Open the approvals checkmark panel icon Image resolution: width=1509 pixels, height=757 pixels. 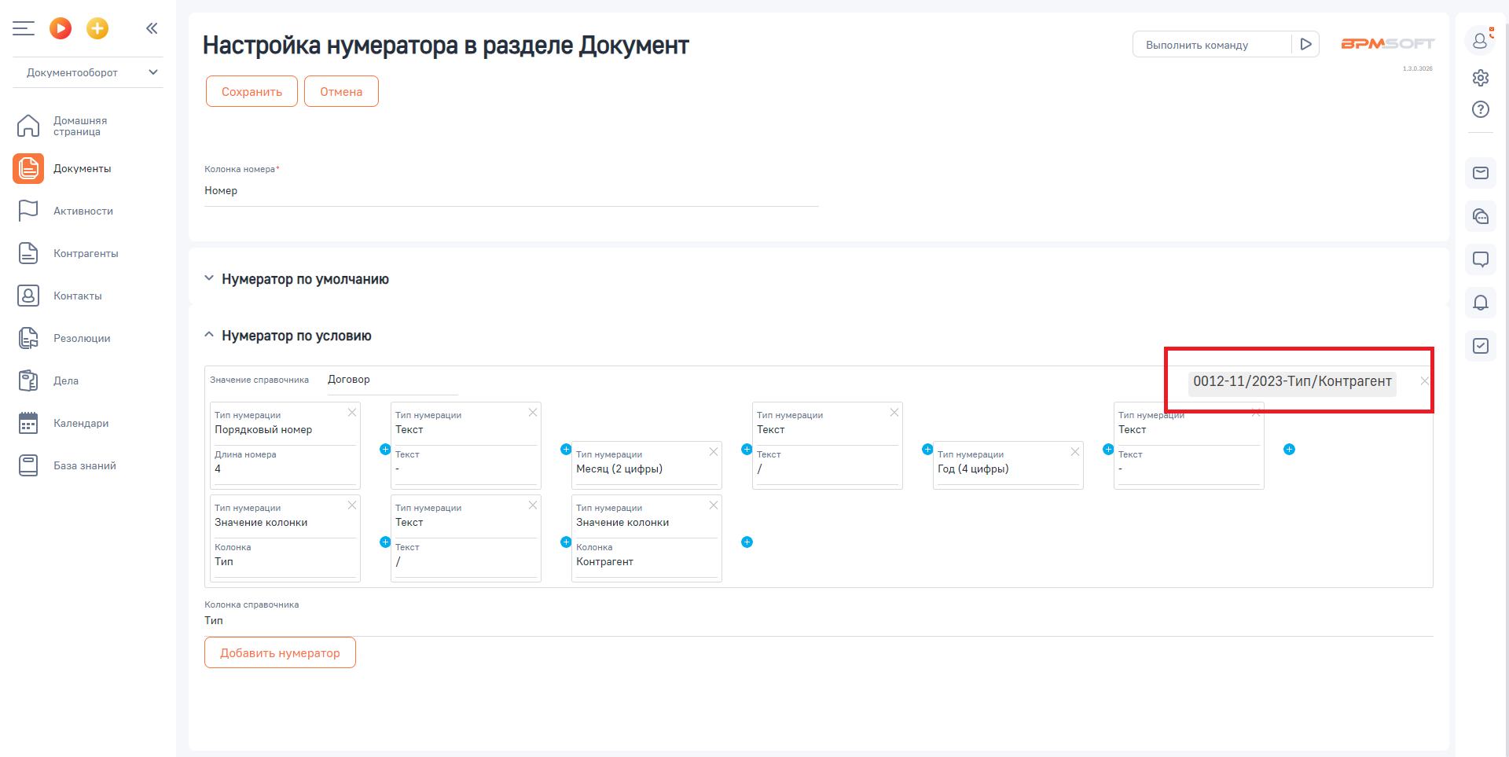[1481, 346]
